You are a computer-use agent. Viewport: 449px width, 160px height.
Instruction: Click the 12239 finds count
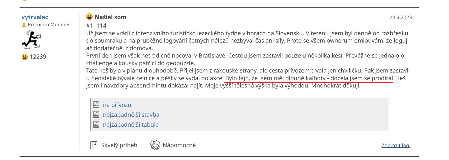(38, 57)
